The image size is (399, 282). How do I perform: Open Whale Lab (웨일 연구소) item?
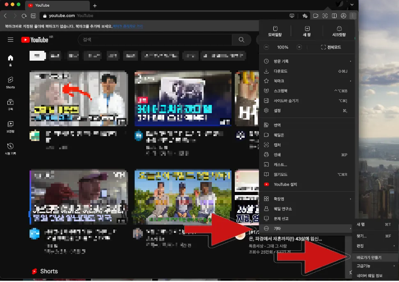pos(307,209)
